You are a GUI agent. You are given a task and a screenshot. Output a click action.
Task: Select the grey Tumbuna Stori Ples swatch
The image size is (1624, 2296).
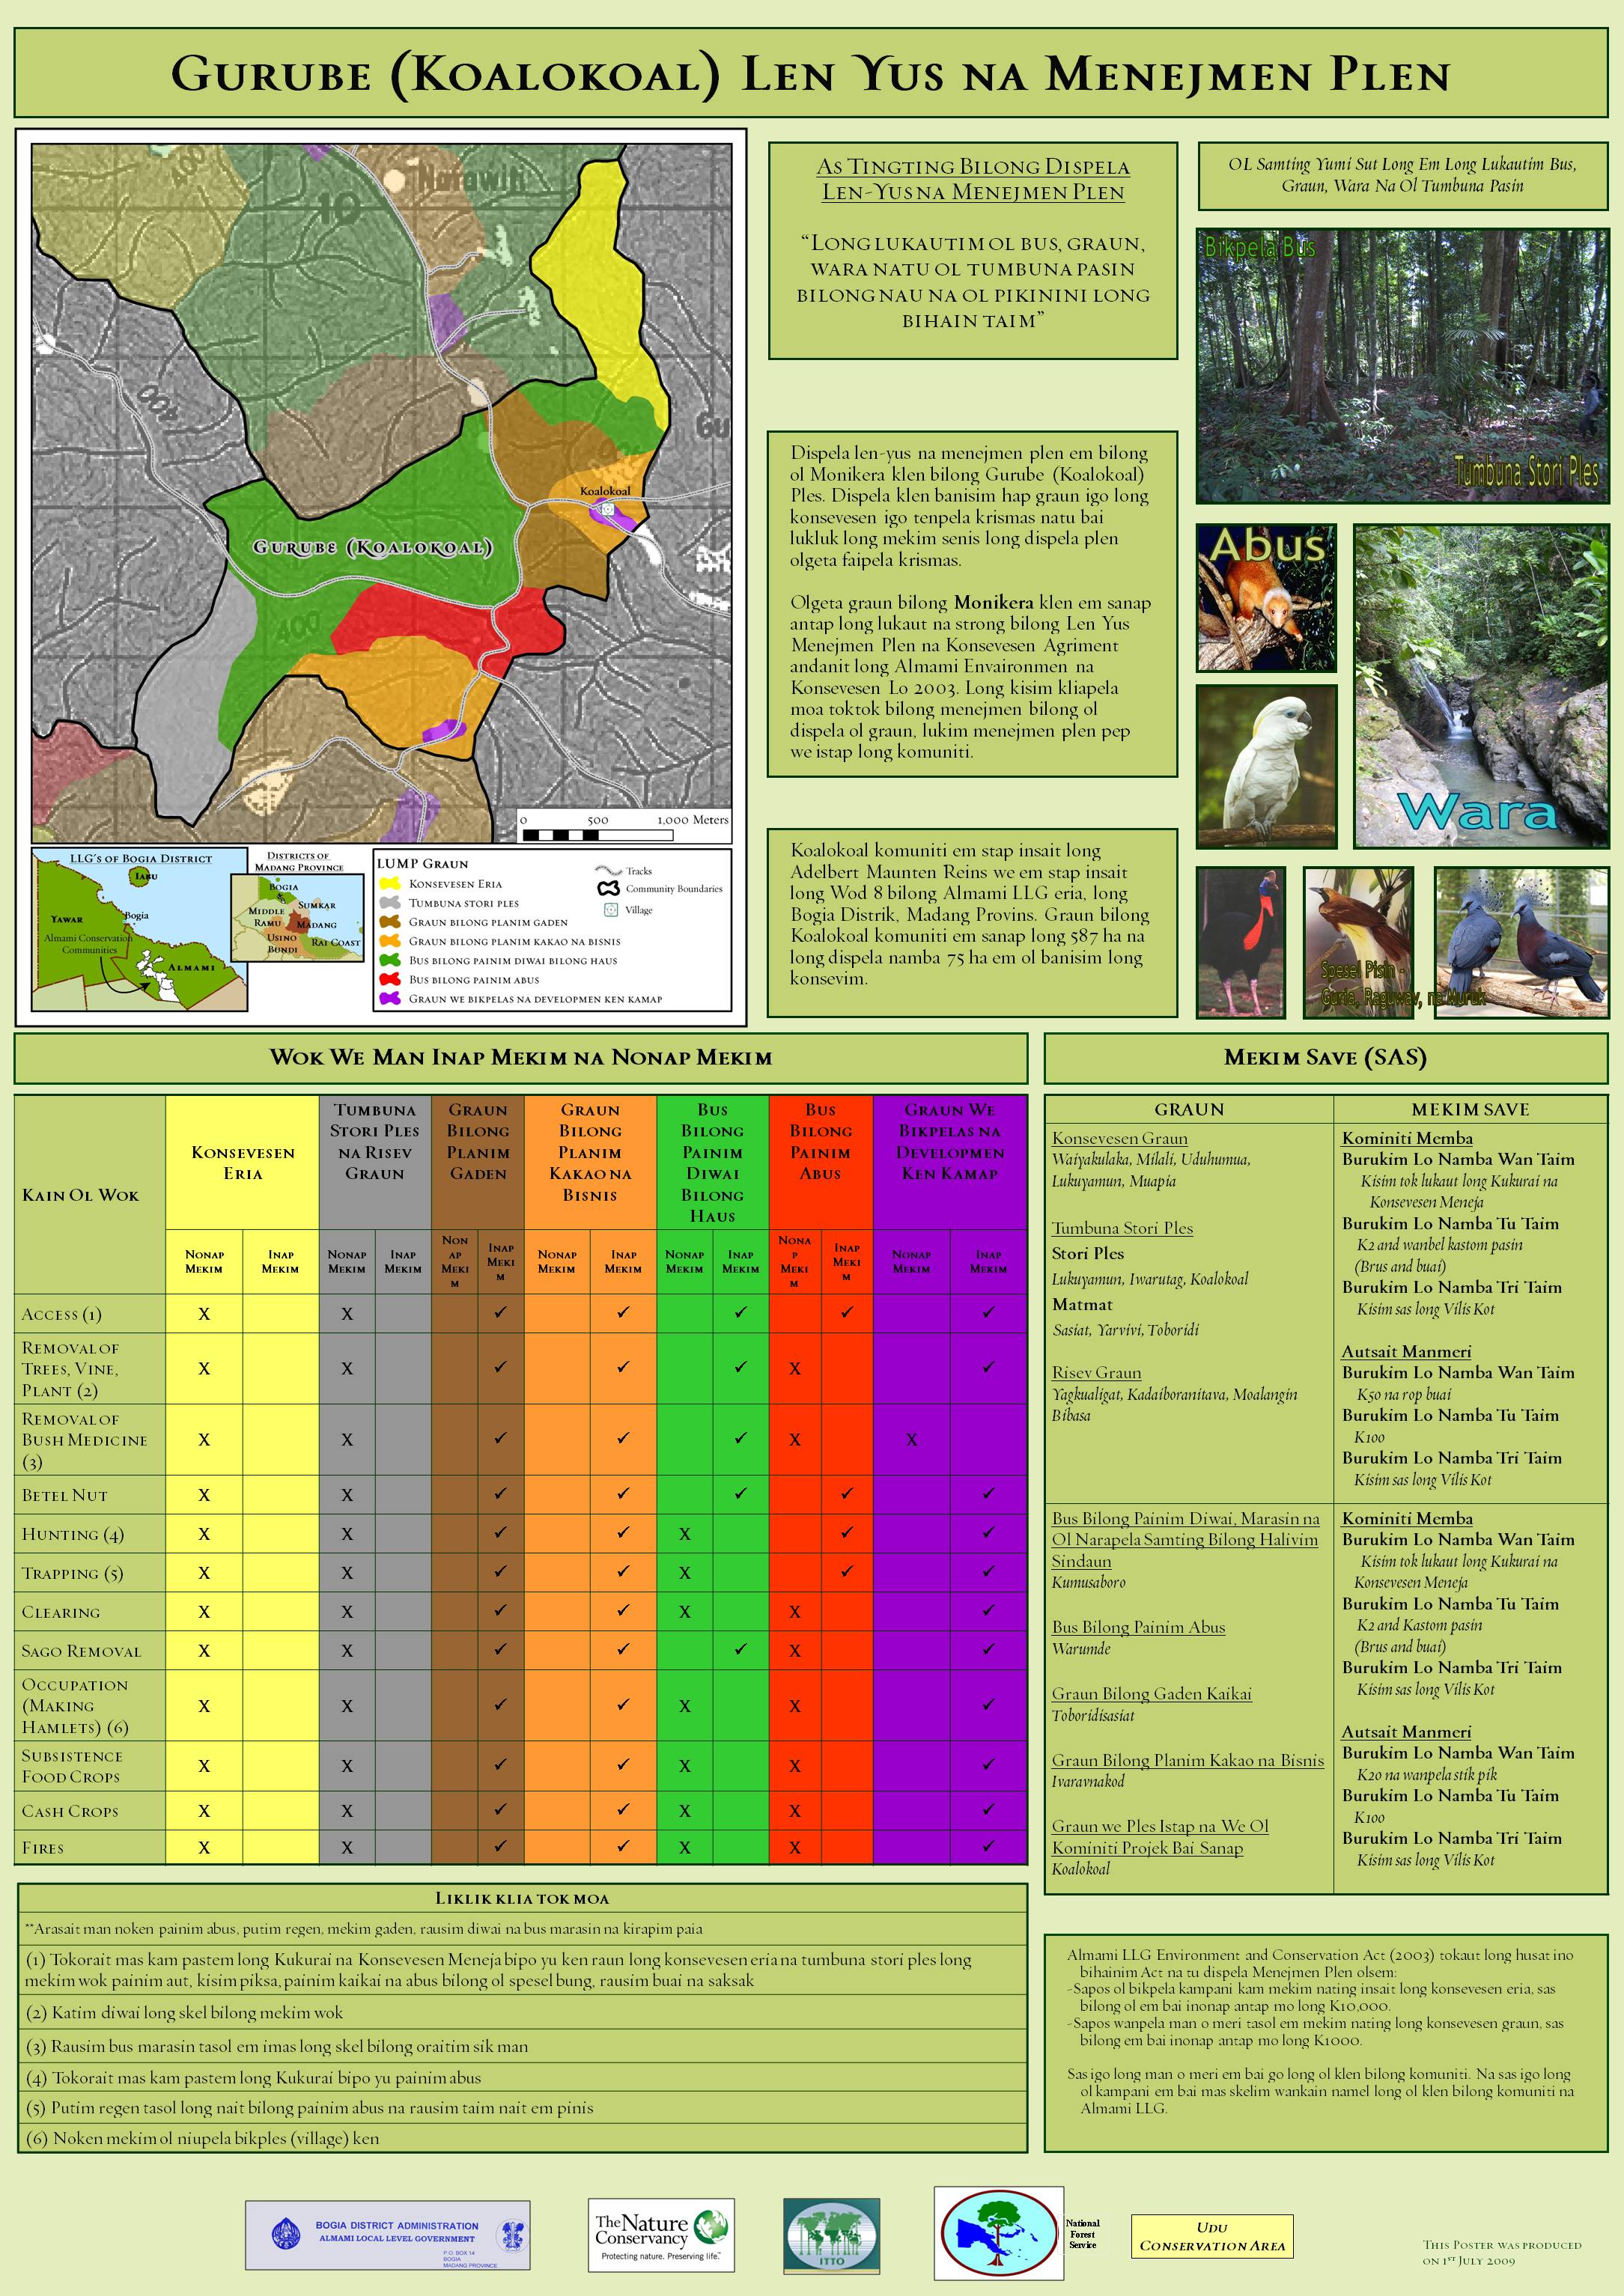[390, 903]
